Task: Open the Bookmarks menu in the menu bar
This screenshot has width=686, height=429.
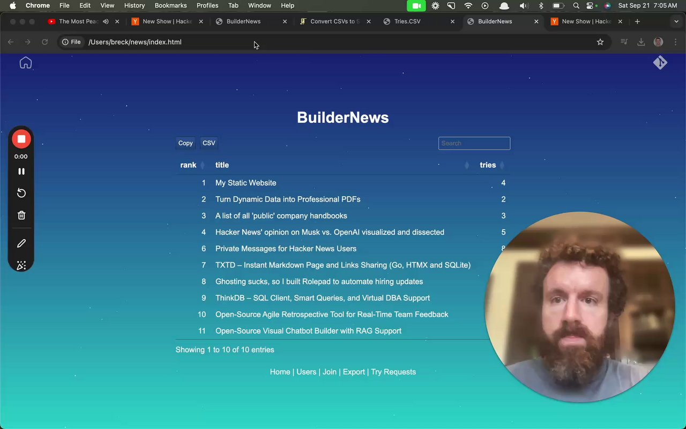Action: [x=170, y=5]
